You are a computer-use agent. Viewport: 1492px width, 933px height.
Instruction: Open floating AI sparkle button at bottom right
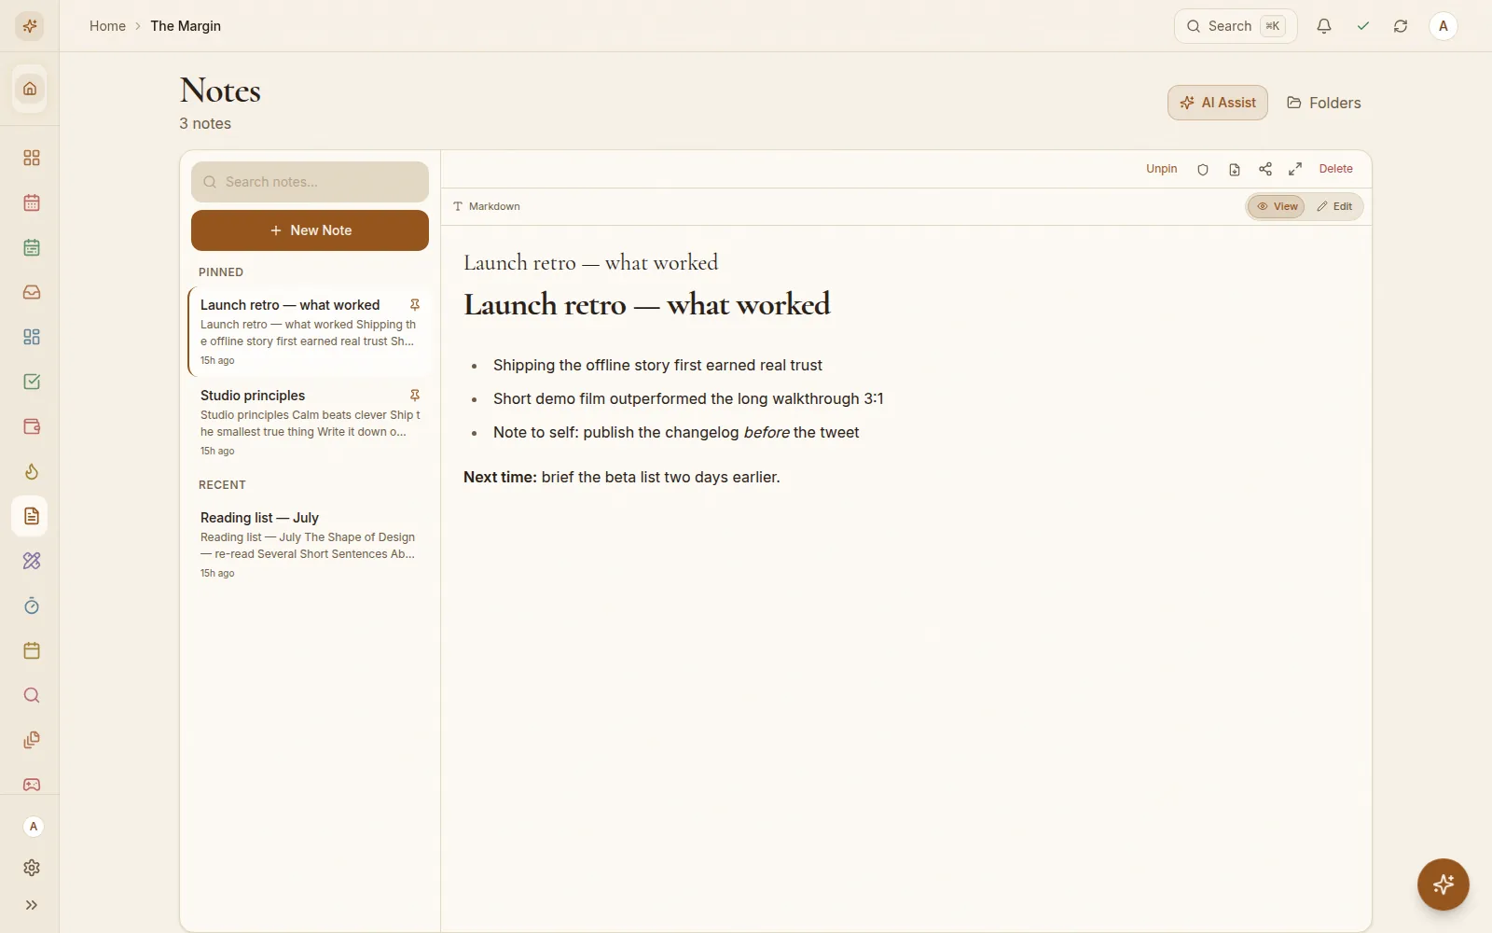tap(1444, 884)
